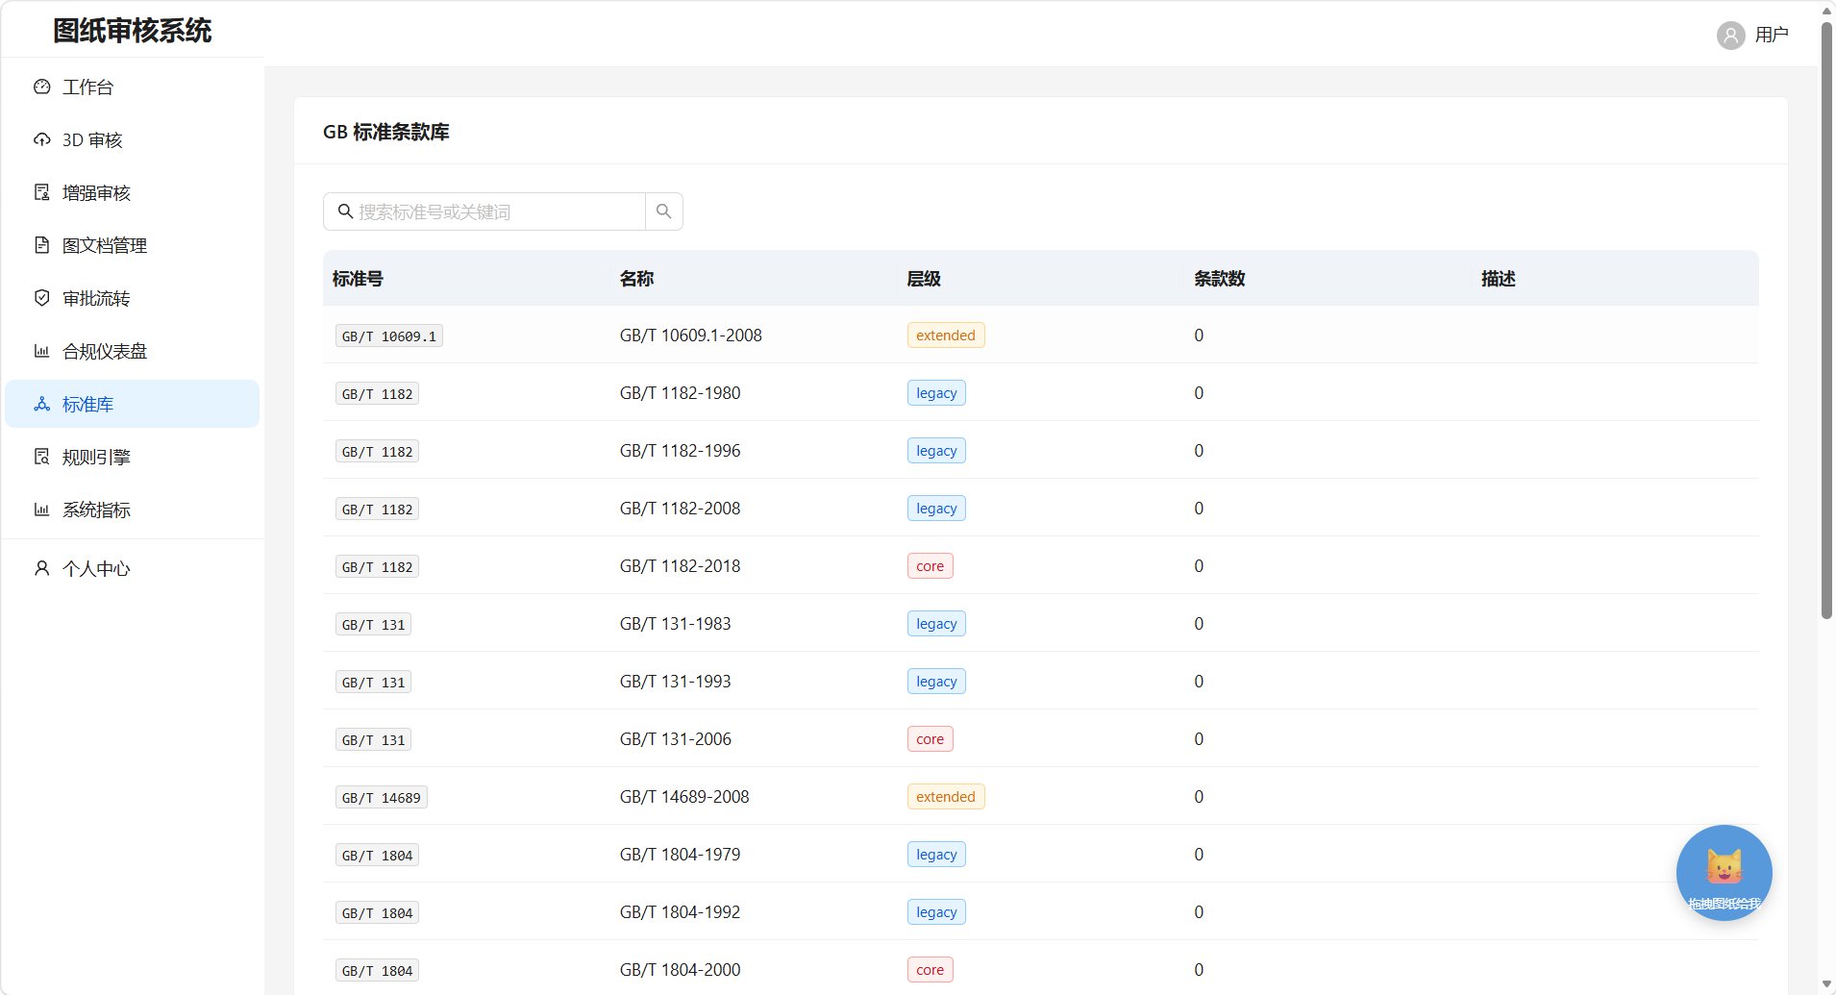Click the search magnifier button beside input
1836x995 pixels.
point(663,211)
